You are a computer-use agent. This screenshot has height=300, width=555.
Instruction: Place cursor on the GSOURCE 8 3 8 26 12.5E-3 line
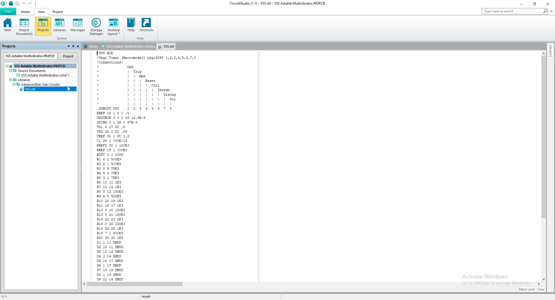[121, 118]
